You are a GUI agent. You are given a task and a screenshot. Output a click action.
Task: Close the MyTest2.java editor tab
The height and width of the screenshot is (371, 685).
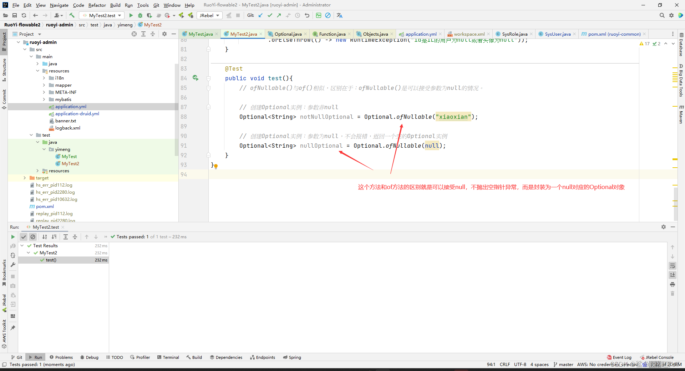(x=261, y=34)
